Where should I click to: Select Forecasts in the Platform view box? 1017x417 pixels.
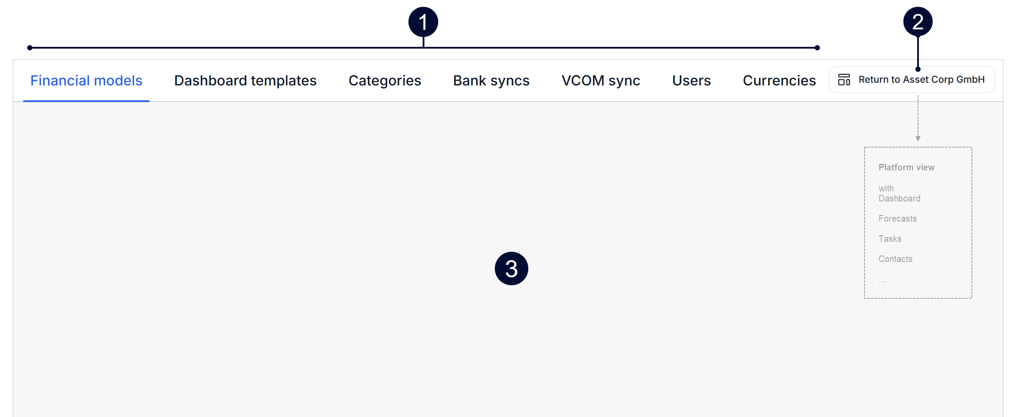pos(897,219)
